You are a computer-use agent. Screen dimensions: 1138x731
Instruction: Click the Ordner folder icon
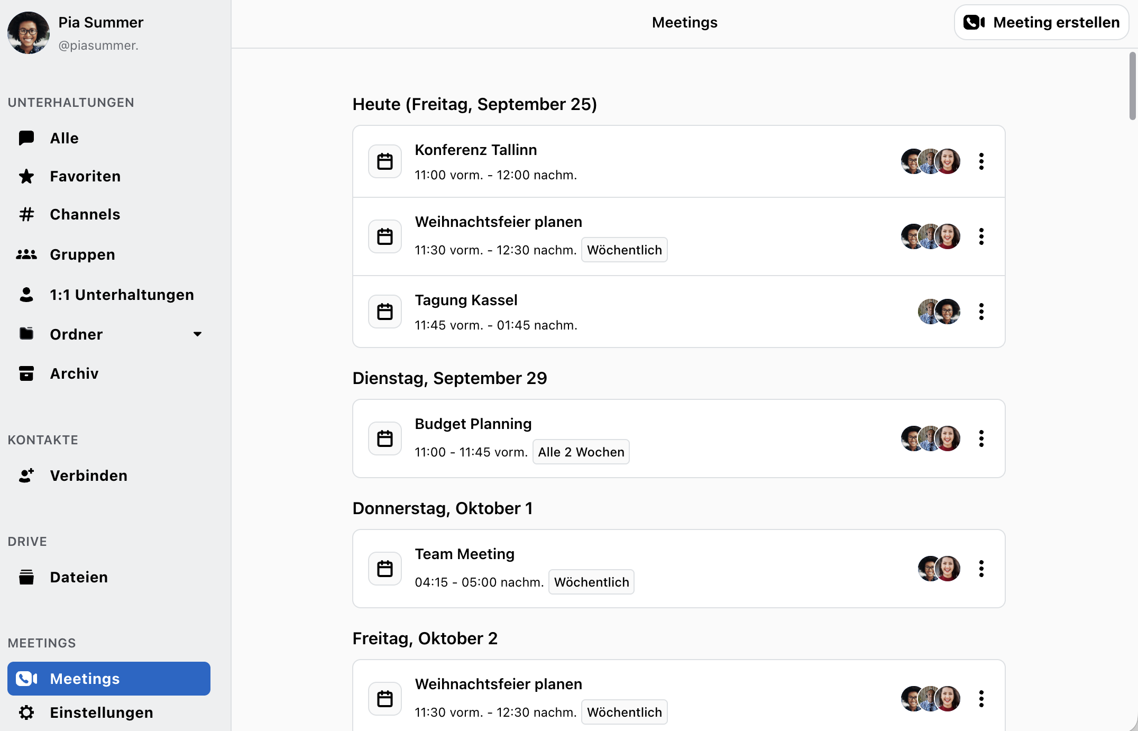pos(26,334)
